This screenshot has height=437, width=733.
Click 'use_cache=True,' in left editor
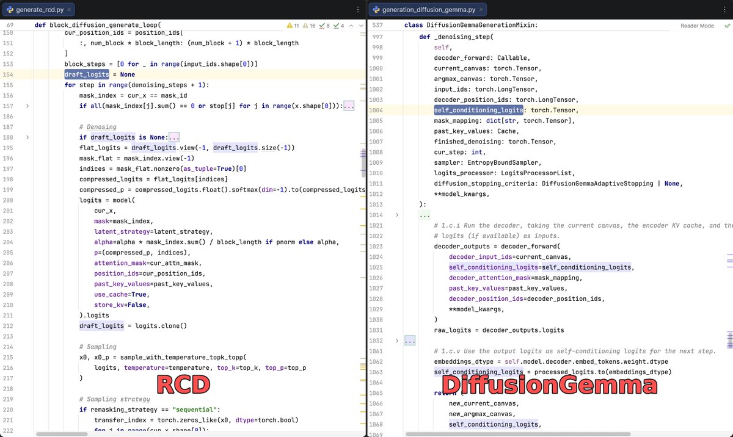[122, 294]
